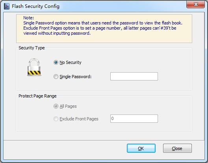Click the Exclude Front Pages number field
Viewport: 208px width, 163px height.
134,118
